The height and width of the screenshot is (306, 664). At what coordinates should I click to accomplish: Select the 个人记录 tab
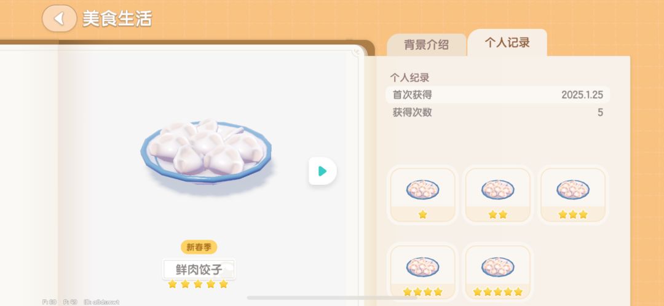507,43
